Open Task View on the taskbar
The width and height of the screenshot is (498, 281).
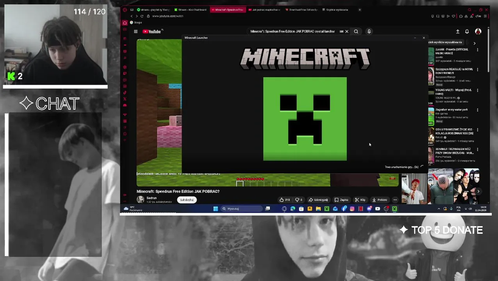[x=268, y=209]
